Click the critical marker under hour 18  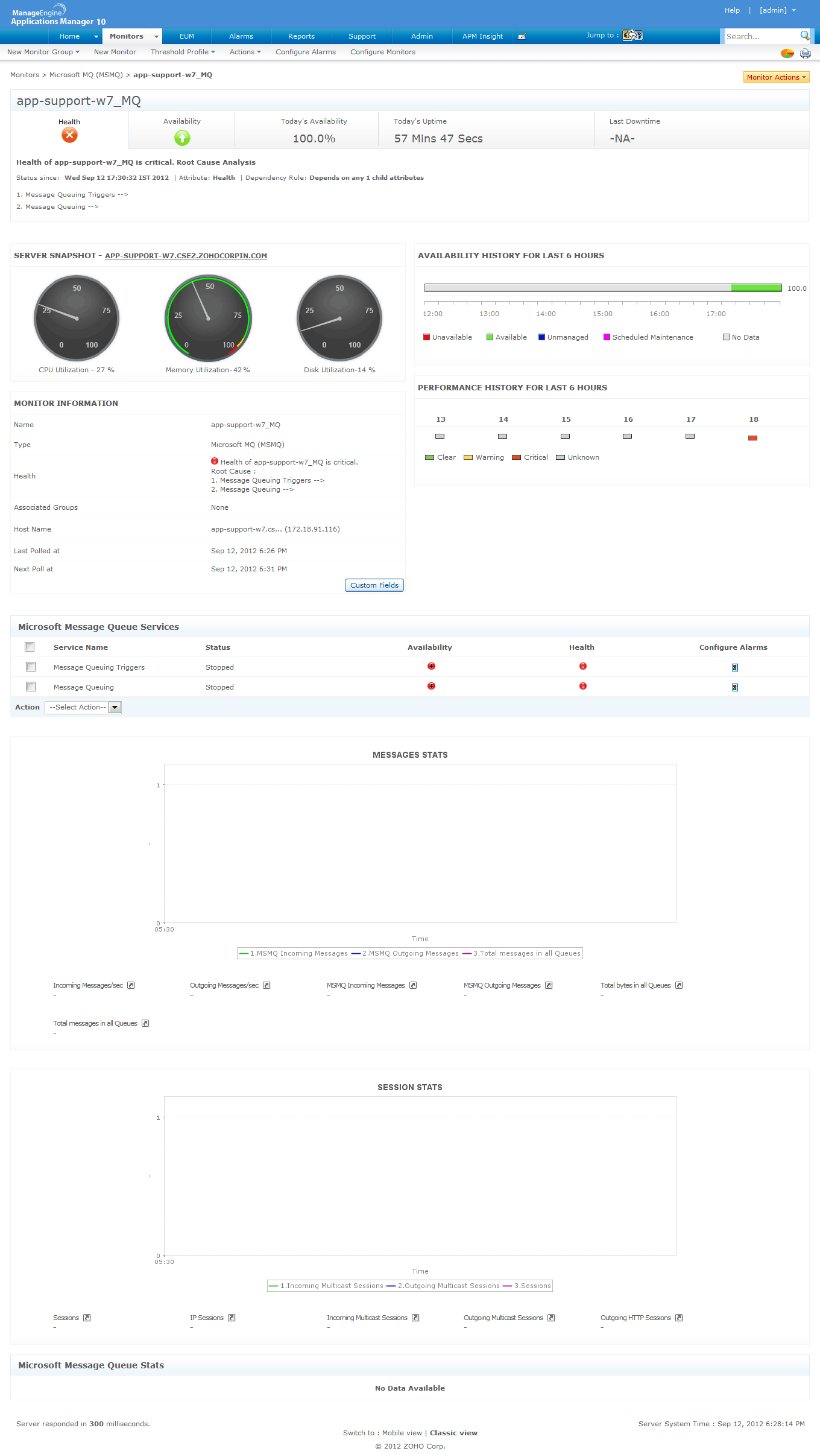[x=752, y=438]
